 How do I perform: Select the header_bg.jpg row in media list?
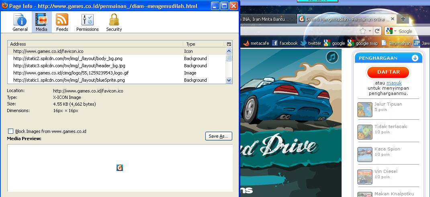117,66
